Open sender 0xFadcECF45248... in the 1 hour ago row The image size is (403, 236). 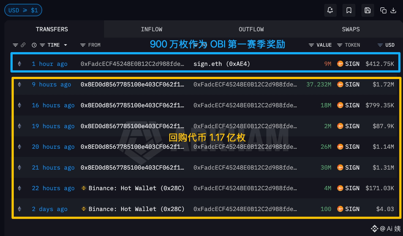point(132,64)
